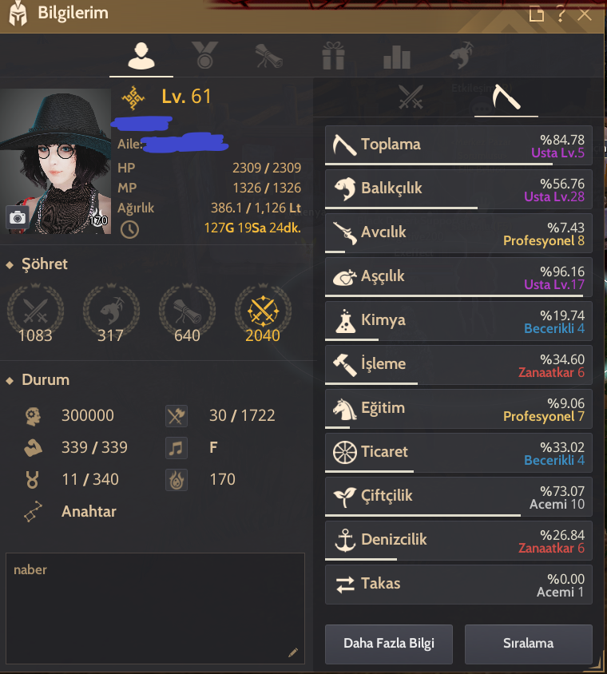Screen dimensions: 607x674
Task: Click the Sıralama button
Action: pos(529,644)
